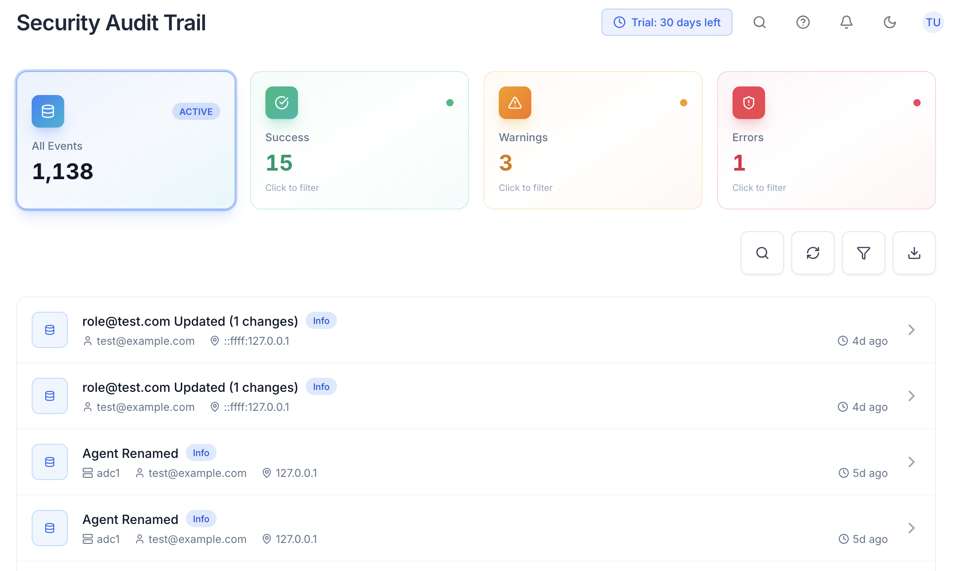This screenshot has width=955, height=571.
Task: Click the red shield icon on Errors card
Action: (x=748, y=103)
